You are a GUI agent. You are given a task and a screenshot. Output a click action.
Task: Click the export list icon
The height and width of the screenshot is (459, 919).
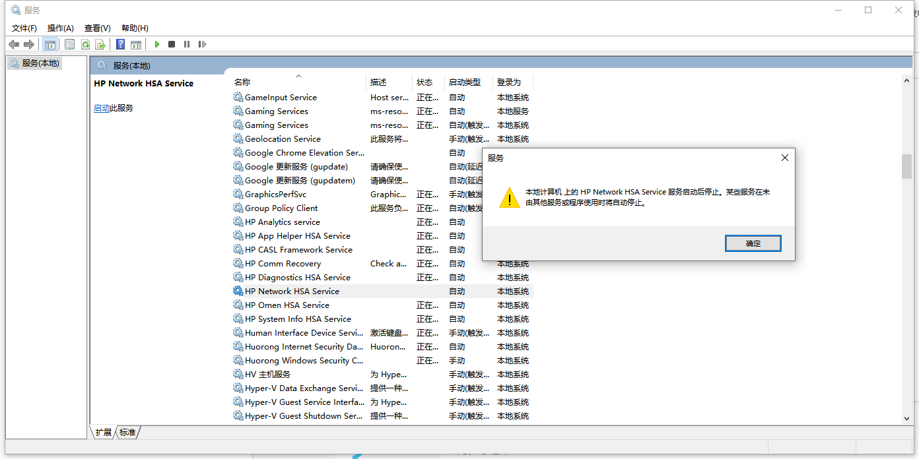pos(100,44)
